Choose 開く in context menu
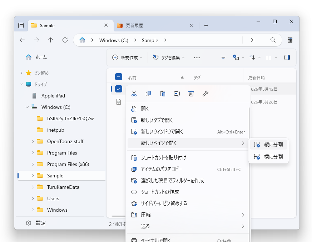This screenshot has width=312, height=242. tap(188, 109)
